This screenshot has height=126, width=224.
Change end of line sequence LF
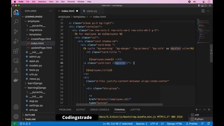162,124
